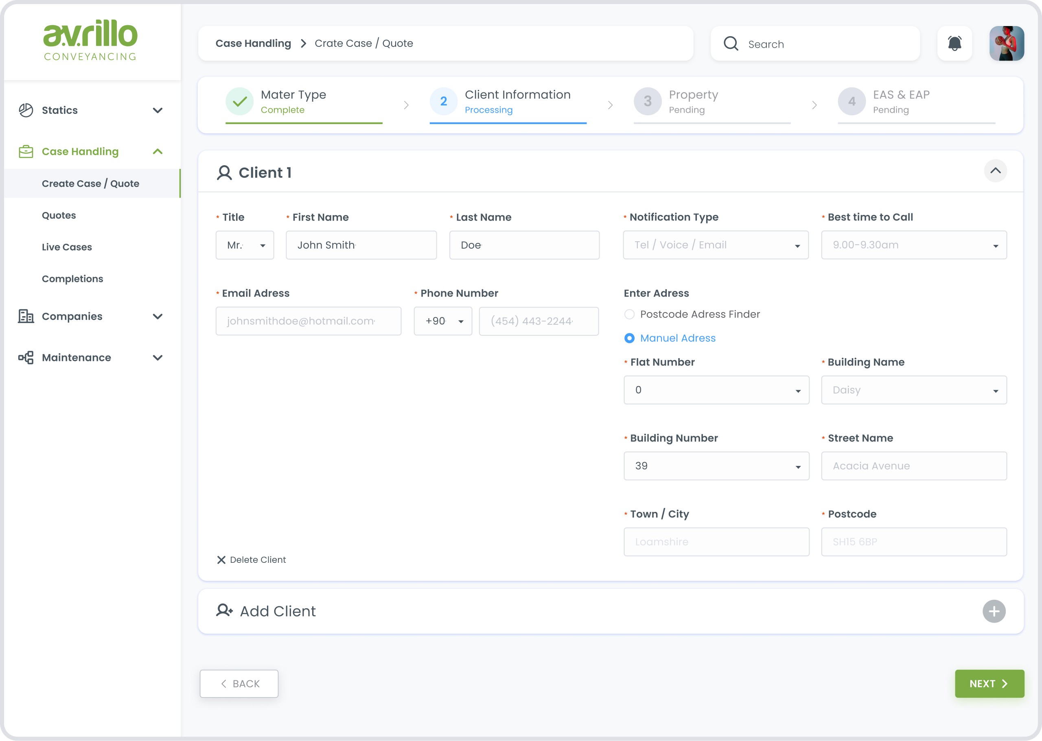Open the Building Name dropdown
This screenshot has height=741, width=1042.
click(914, 390)
